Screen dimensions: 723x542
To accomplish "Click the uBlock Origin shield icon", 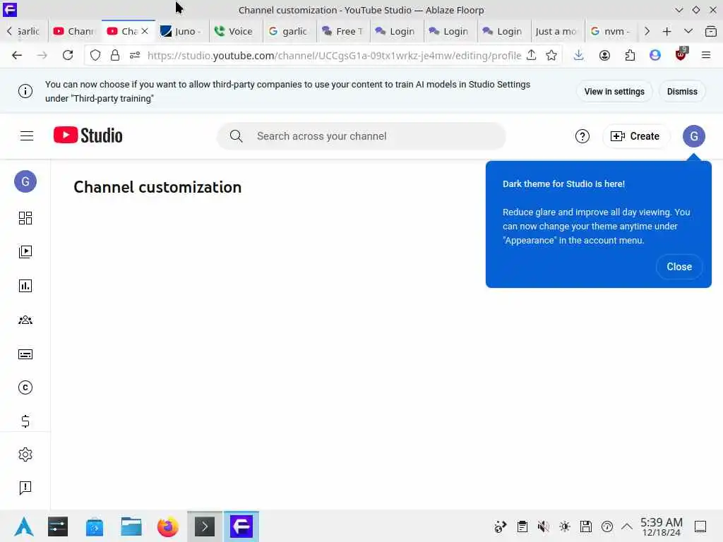I will (x=681, y=54).
